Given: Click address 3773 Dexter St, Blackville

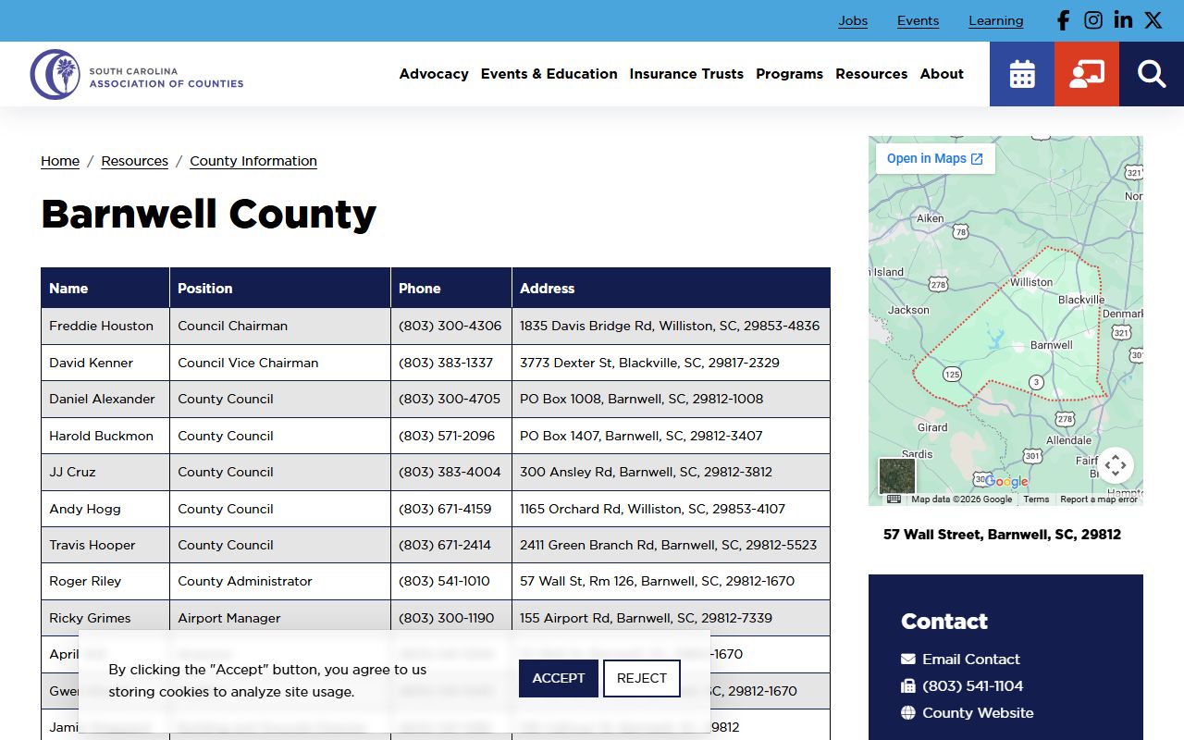Looking at the screenshot, I should (x=649, y=363).
